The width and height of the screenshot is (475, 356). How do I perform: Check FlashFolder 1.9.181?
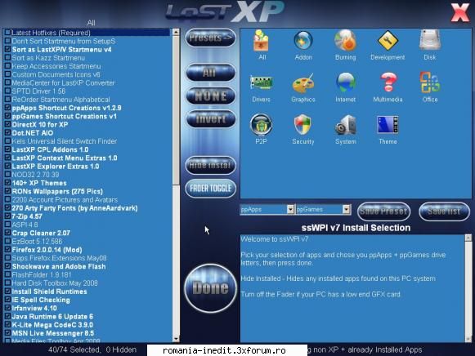[7, 274]
